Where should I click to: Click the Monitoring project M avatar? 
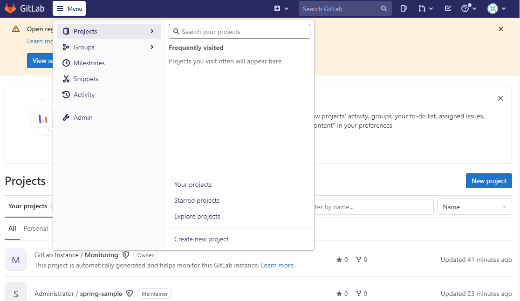tap(15, 260)
